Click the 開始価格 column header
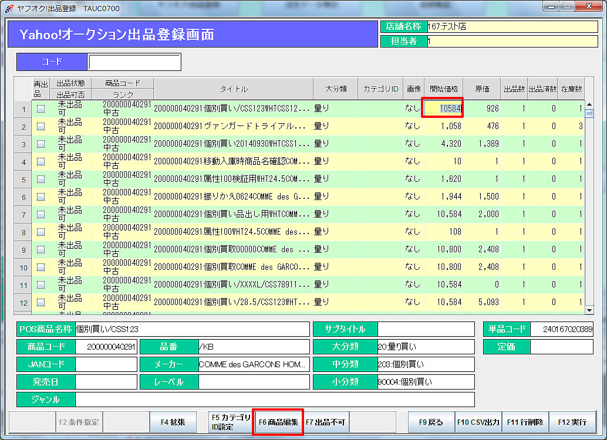Image resolution: width=607 pixels, height=440 pixels. [x=443, y=89]
